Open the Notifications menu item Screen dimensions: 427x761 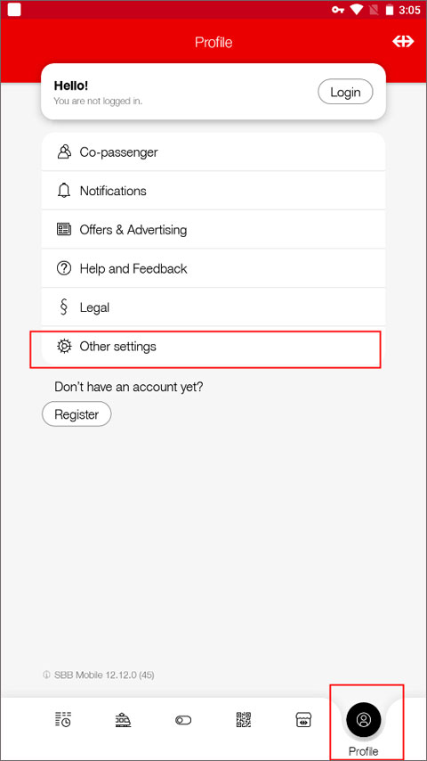click(213, 191)
